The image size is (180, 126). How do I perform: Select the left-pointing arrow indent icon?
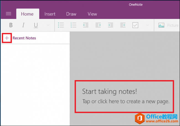point(86,25)
